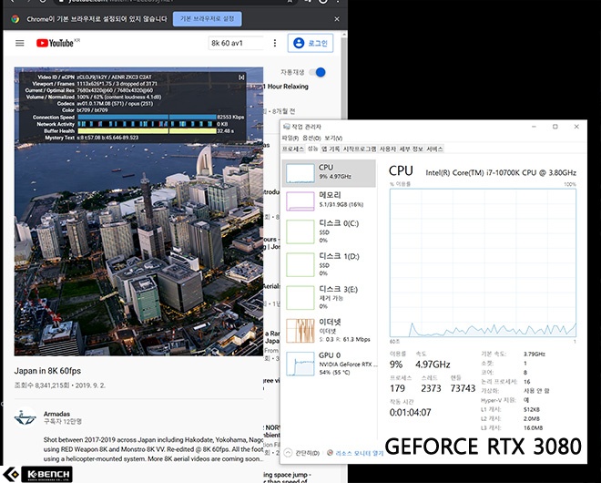Open the 파일(F) menu in Task Manager
This screenshot has height=483, width=601.
[290, 139]
